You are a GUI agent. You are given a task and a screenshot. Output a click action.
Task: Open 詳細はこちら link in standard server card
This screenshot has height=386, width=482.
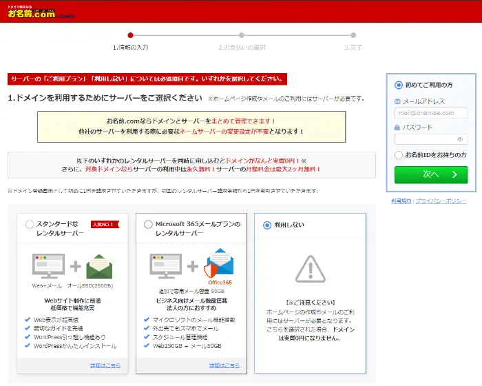pyautogui.click(x=105, y=365)
